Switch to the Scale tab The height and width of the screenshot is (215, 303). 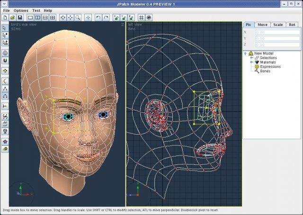(x=277, y=25)
